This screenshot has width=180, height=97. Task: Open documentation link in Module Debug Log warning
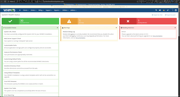tap(80, 38)
